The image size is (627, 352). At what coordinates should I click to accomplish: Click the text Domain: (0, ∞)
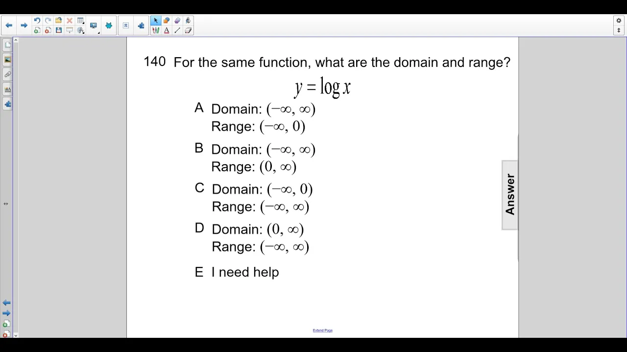coord(258,229)
